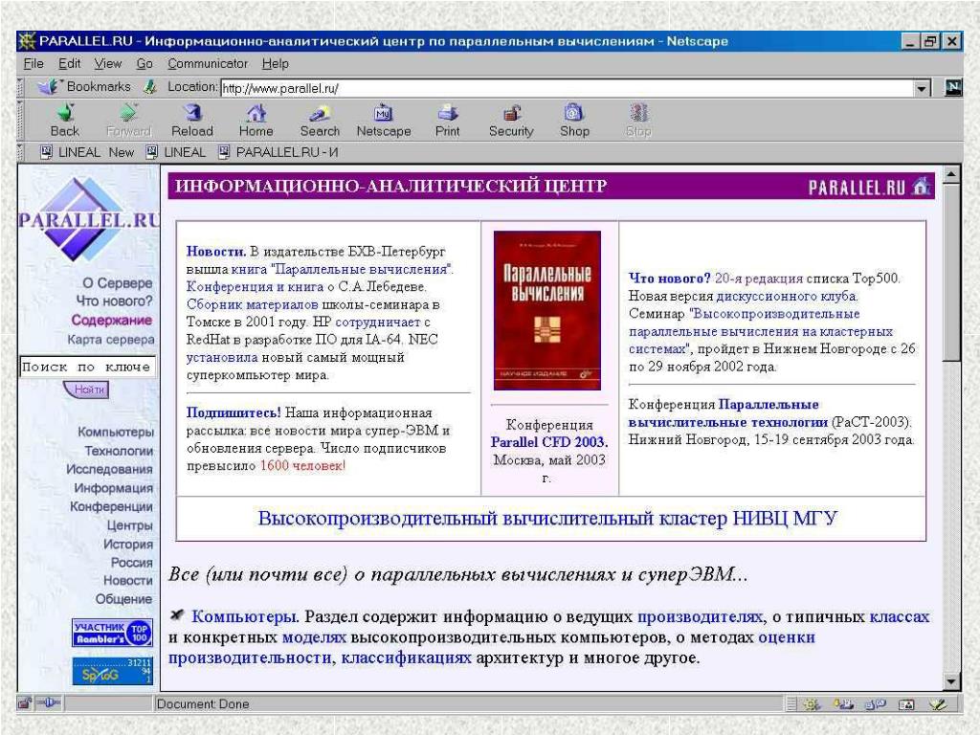This screenshot has height=735, width=980.
Task: Open the Общение sidebar link
Action: point(123,599)
